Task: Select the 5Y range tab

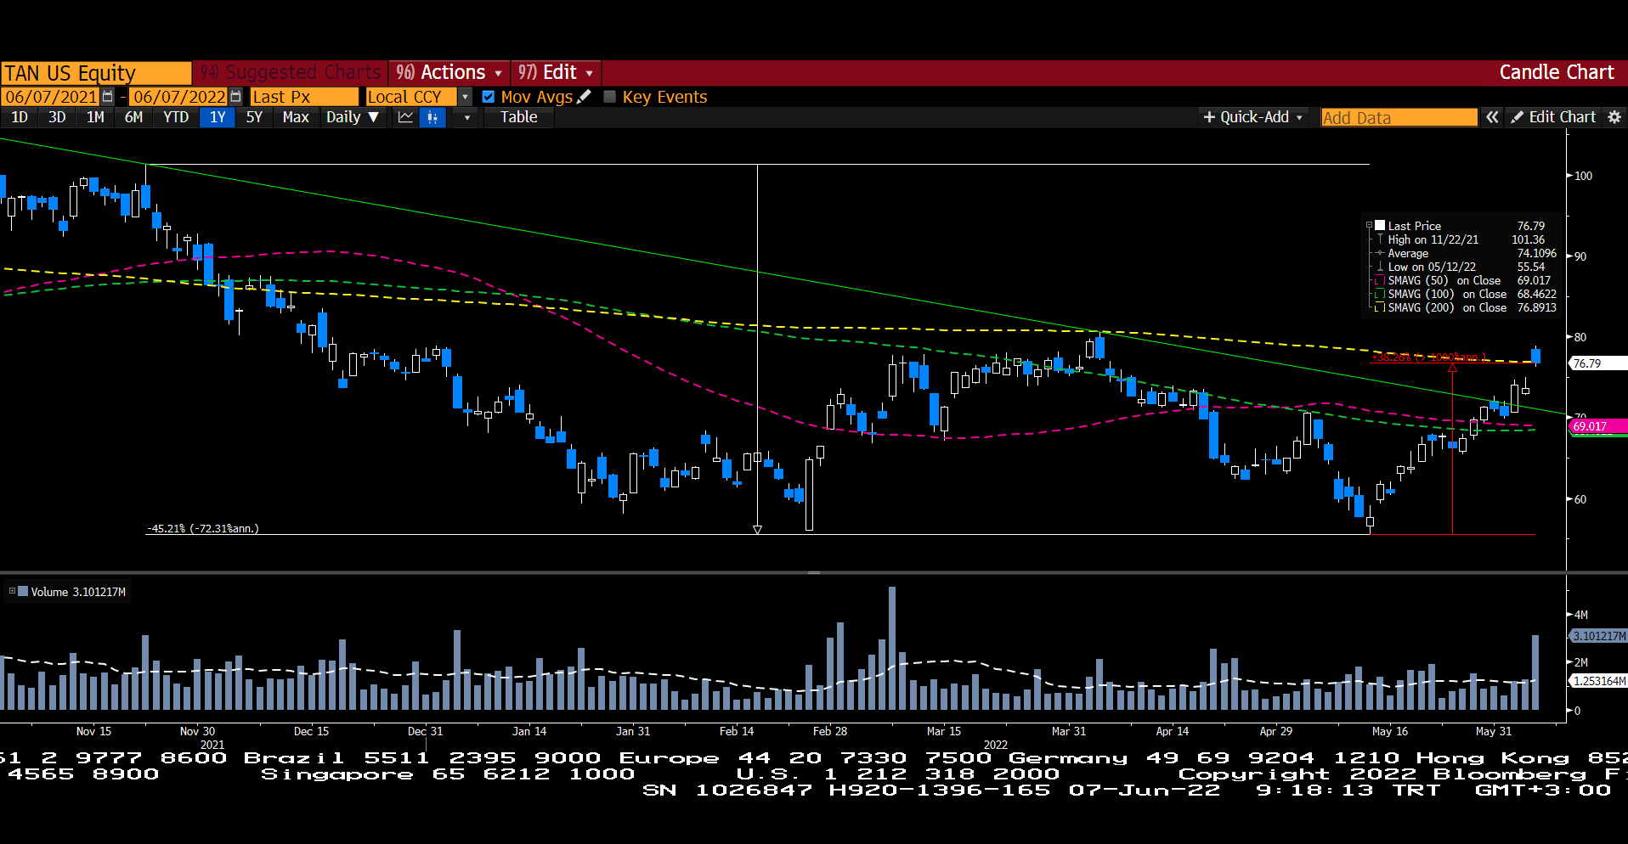Action: pyautogui.click(x=254, y=117)
